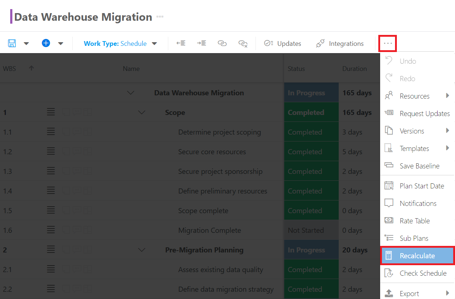Click row menu icon for WBS 2.2
This screenshot has height=299, width=455.
pos(51,289)
